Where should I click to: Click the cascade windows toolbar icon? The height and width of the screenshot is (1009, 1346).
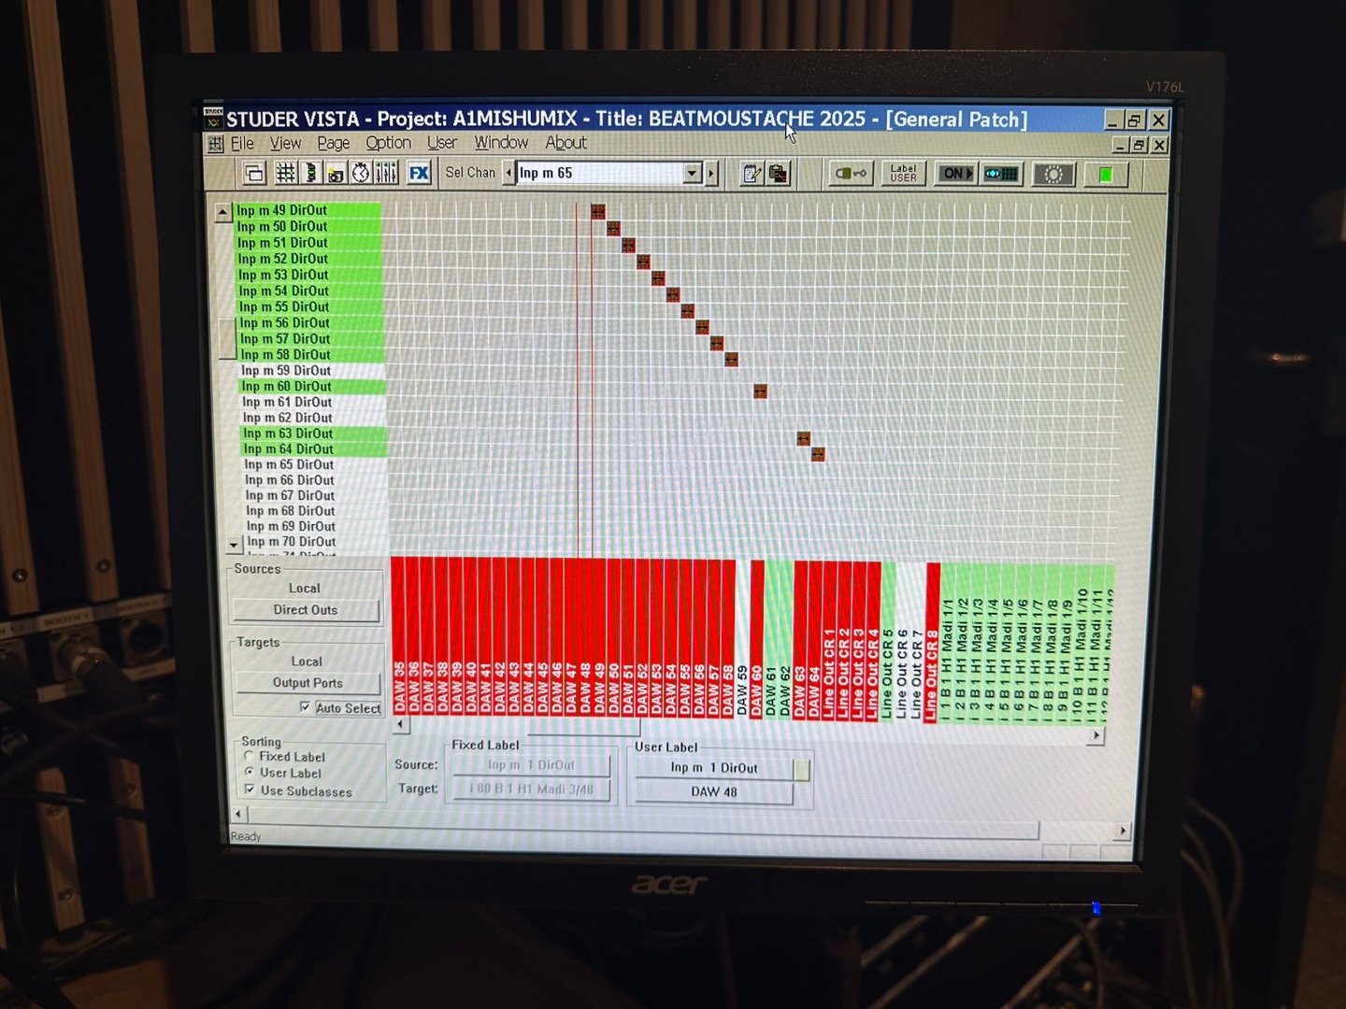[x=255, y=173]
